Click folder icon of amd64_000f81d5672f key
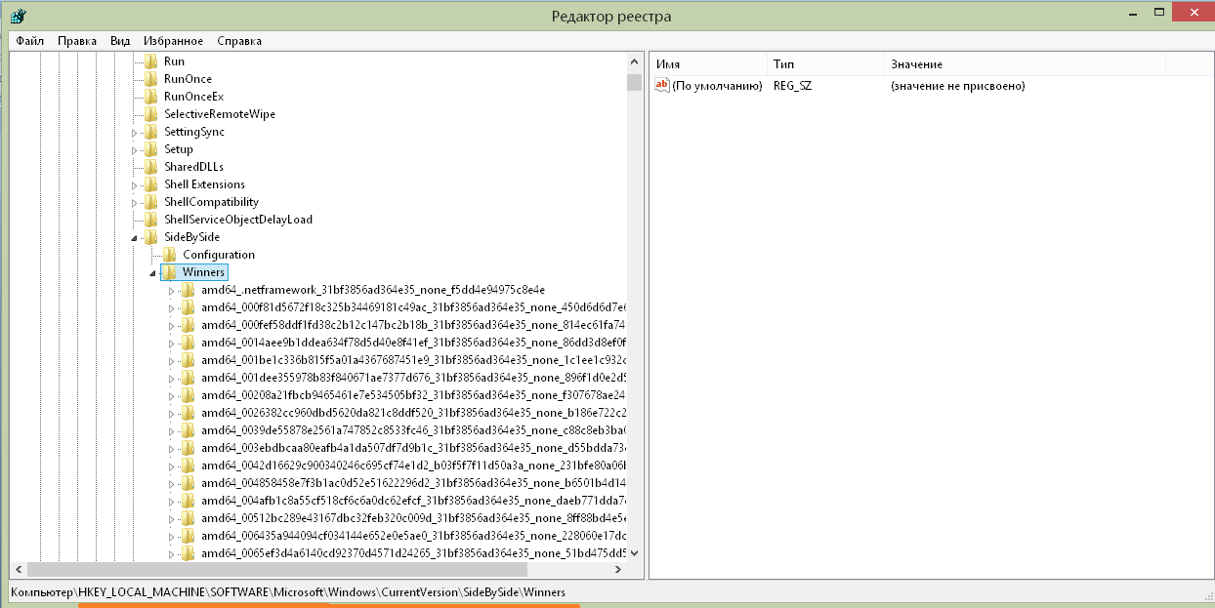 188,307
